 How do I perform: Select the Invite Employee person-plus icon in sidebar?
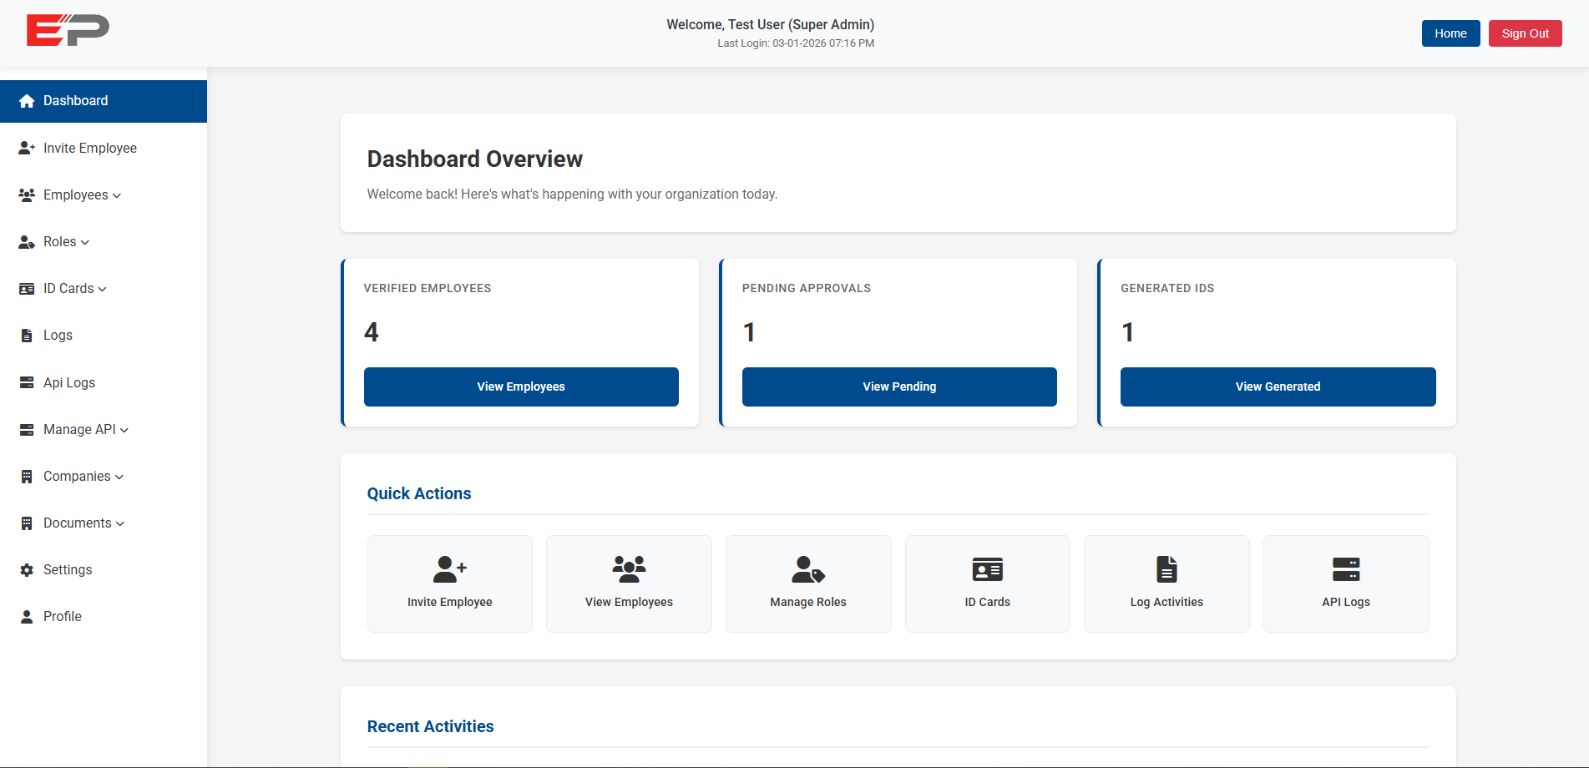[x=26, y=148]
